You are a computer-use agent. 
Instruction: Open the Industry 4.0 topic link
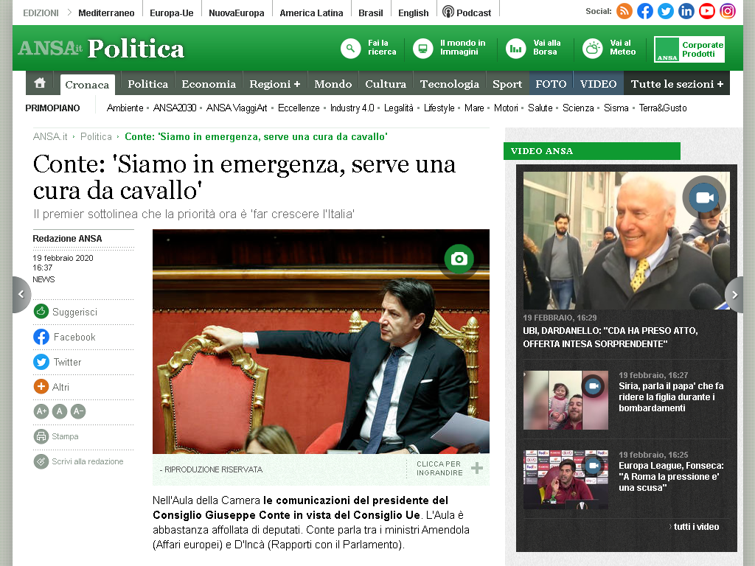pyautogui.click(x=352, y=108)
